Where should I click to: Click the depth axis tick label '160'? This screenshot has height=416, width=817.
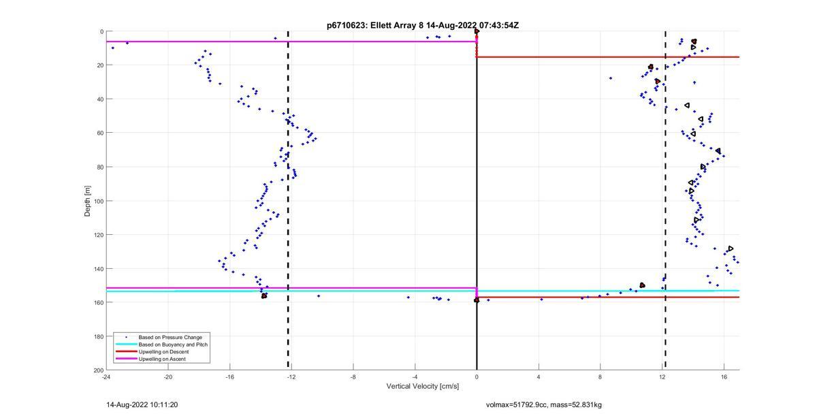pos(98,302)
